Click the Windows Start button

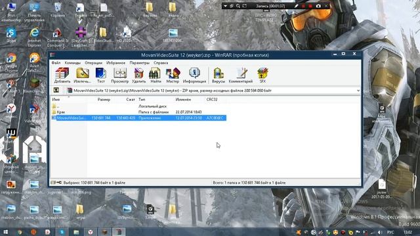click(5, 231)
